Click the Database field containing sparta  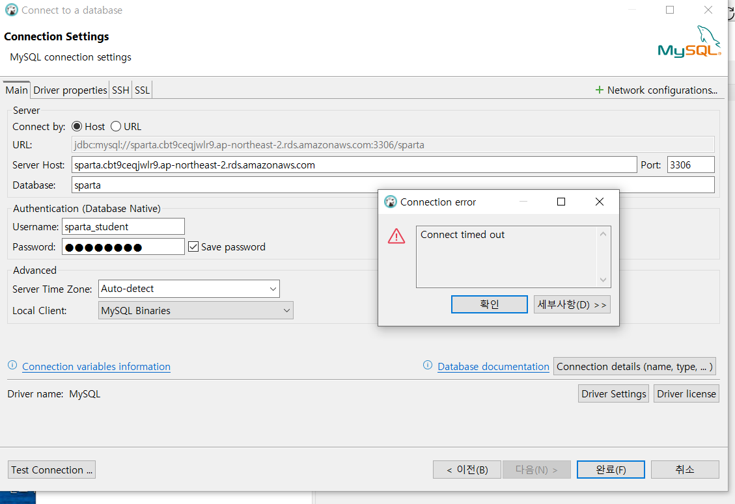click(393, 185)
